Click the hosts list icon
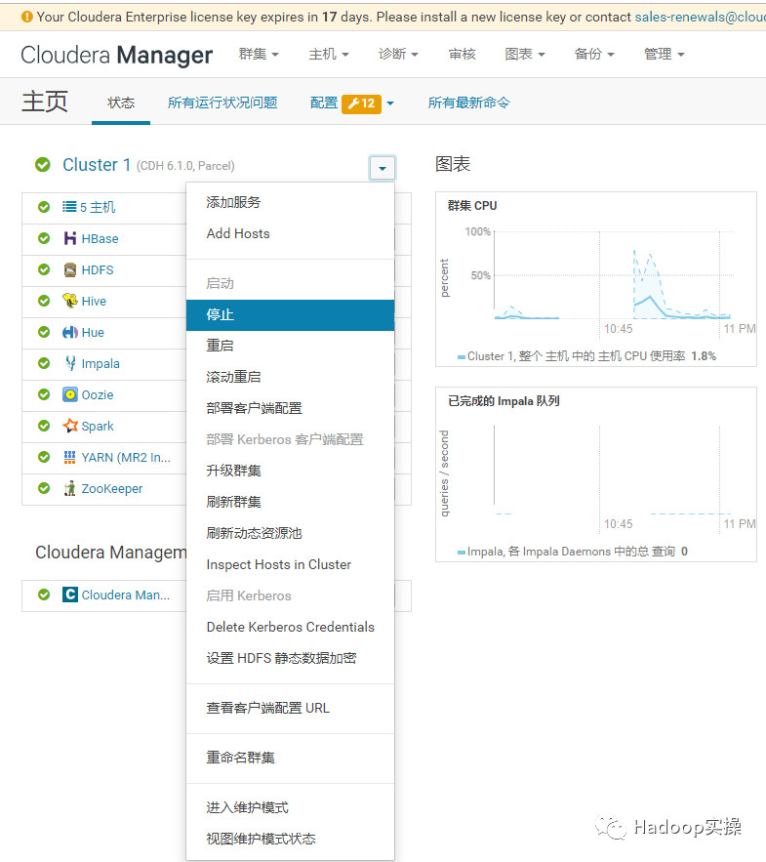This screenshot has height=862, width=766. (70, 207)
